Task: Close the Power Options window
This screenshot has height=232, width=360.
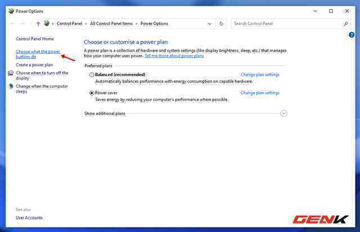Action: pos(347,11)
